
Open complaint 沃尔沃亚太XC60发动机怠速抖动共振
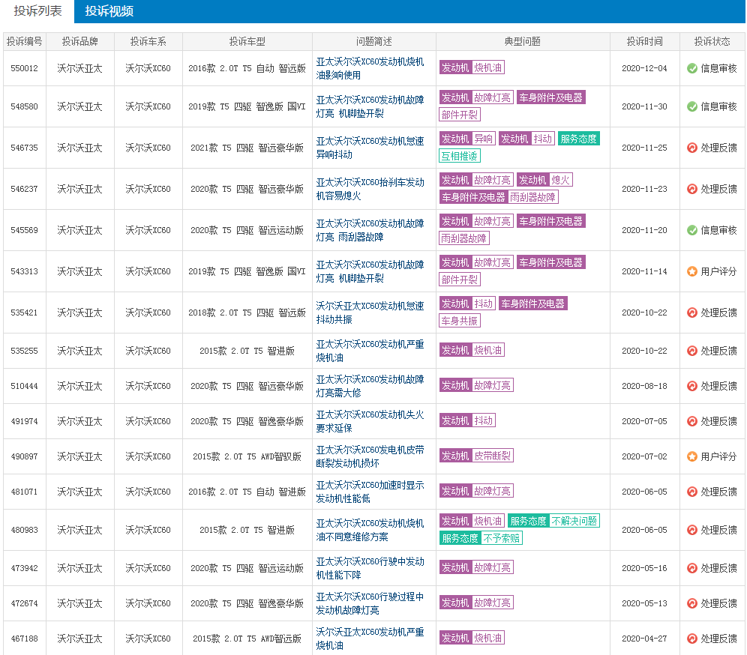pyautogui.click(x=370, y=313)
